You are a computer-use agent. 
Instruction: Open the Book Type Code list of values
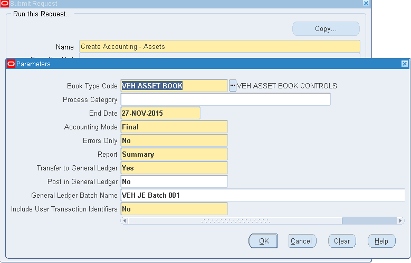[233, 86]
